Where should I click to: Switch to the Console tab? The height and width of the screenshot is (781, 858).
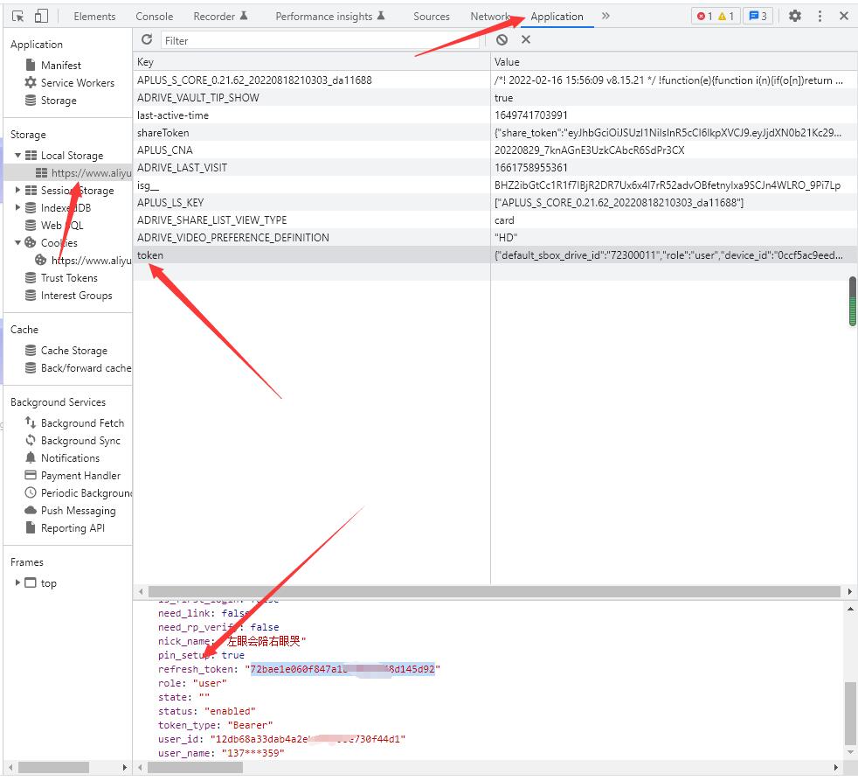155,17
